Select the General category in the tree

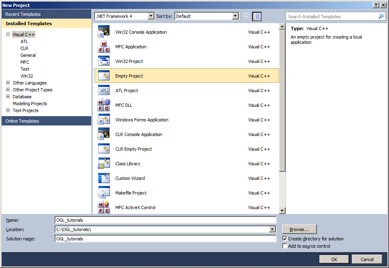pos(28,55)
